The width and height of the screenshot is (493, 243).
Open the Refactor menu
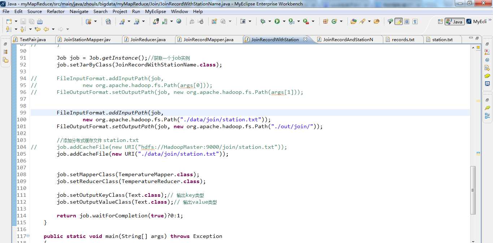[56, 11]
